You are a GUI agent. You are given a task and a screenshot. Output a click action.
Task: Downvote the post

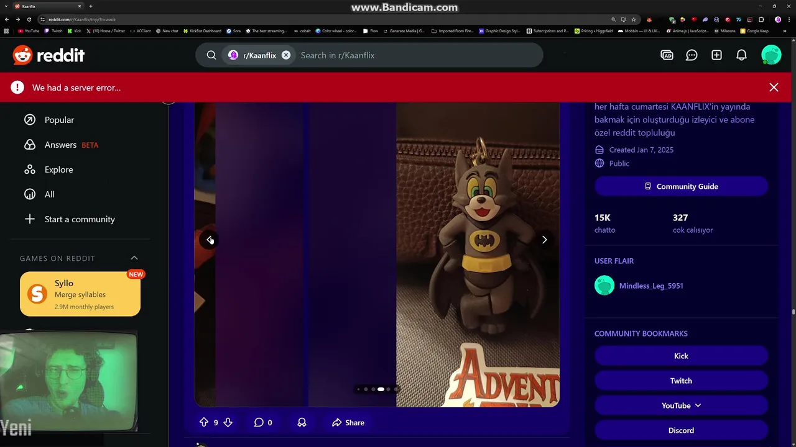[x=228, y=423]
